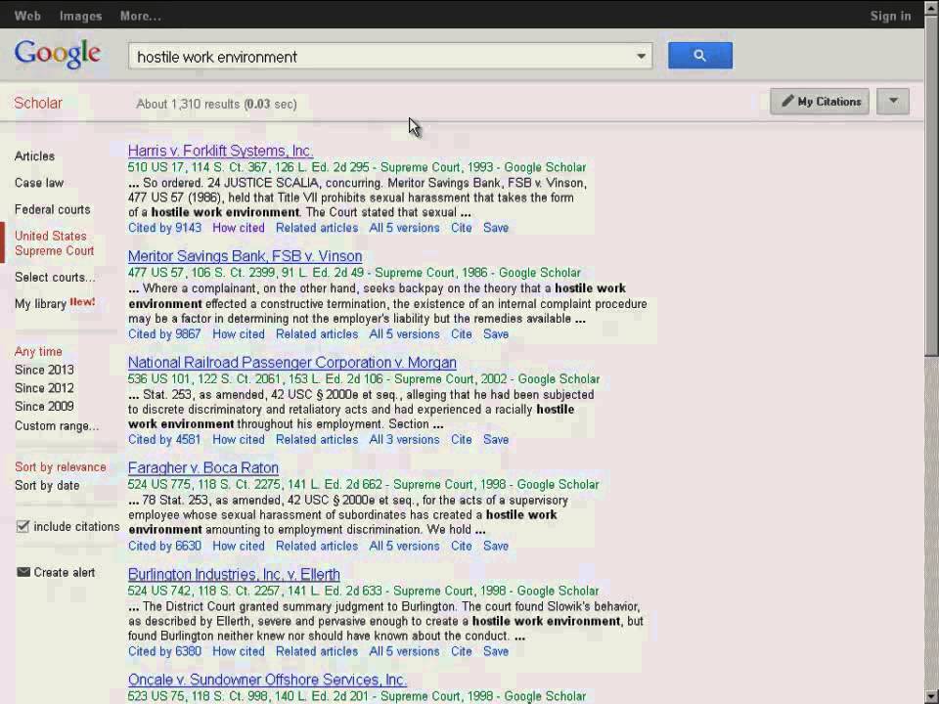Screen dimensions: 939x704
Task: Click the scrollbar up arrow
Action: point(931,7)
